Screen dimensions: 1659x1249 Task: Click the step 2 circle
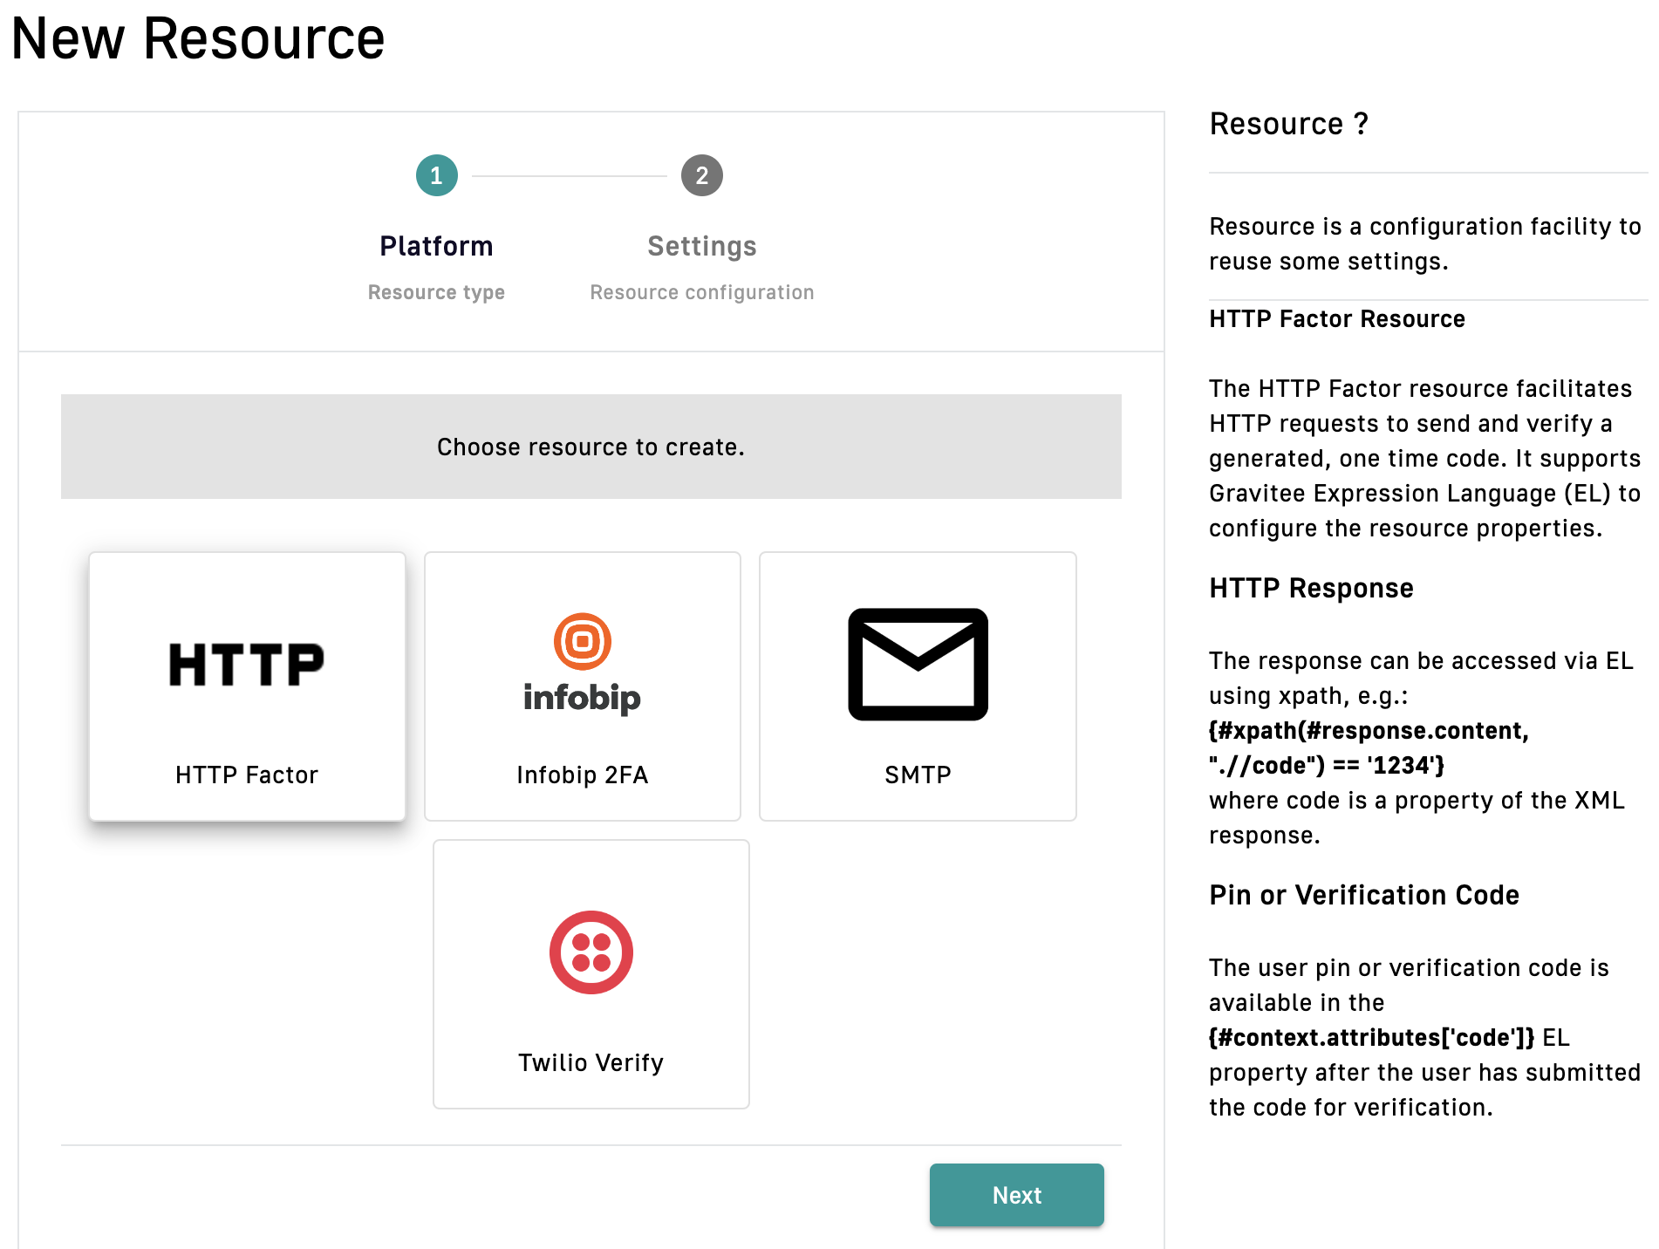[x=701, y=176]
